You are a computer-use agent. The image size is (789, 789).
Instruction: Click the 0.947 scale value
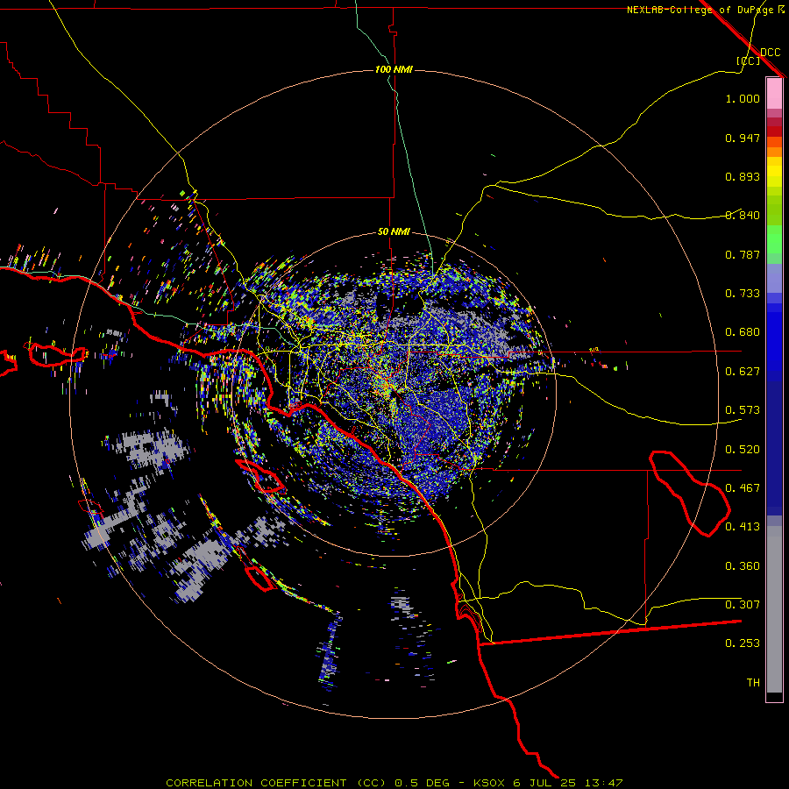point(743,138)
